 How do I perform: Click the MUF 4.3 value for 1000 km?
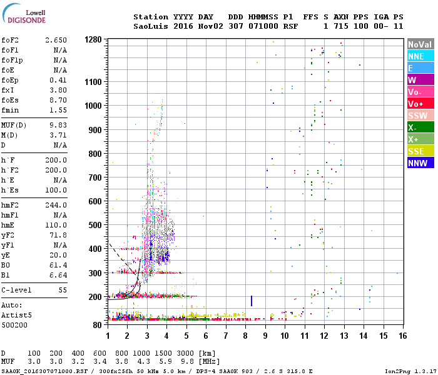(143, 361)
